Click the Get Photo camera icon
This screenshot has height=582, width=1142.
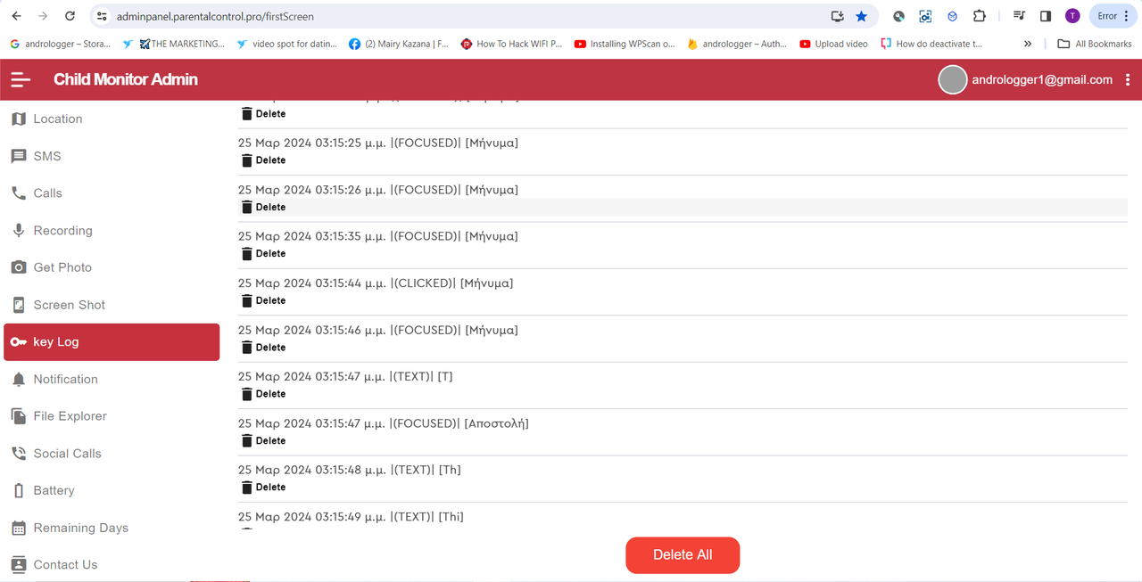pyautogui.click(x=19, y=267)
